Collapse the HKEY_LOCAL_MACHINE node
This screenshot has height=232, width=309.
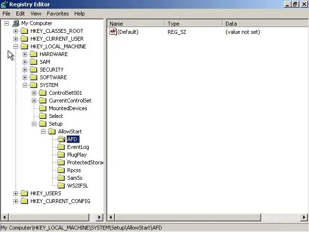point(15,46)
